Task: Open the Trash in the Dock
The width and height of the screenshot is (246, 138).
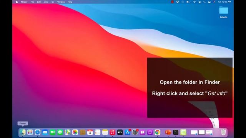Action: (x=223, y=132)
